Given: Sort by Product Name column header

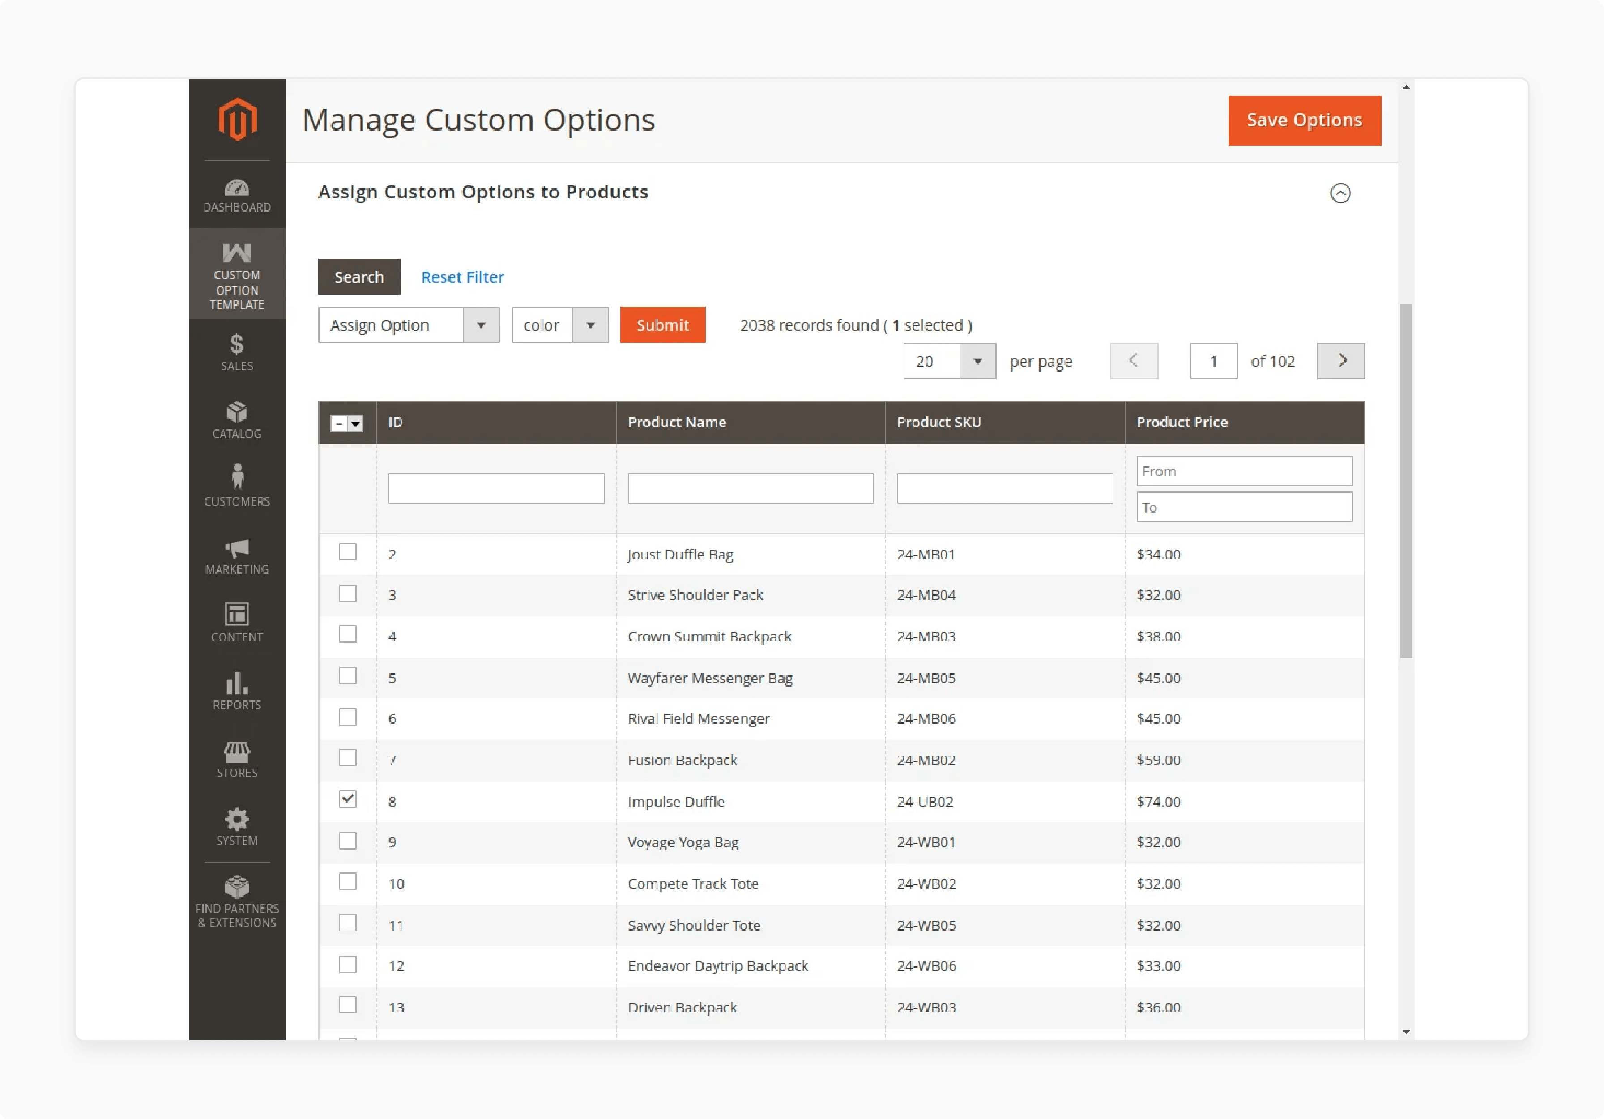Looking at the screenshot, I should (750, 423).
